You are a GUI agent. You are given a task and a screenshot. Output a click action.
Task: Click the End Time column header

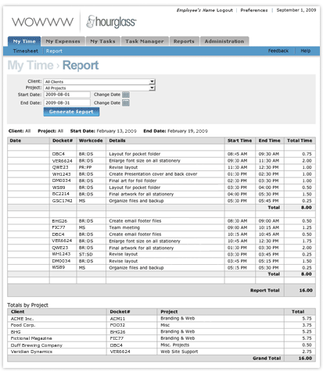point(269,141)
